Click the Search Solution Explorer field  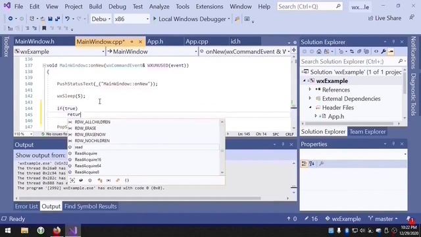click(353, 61)
